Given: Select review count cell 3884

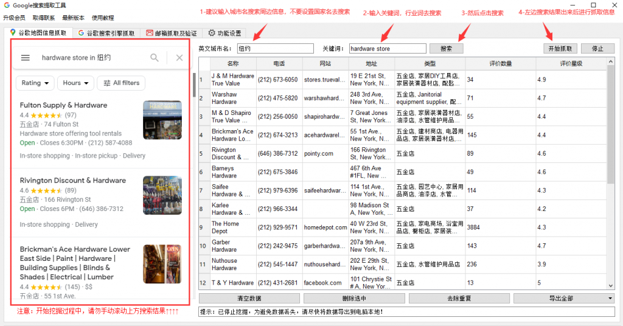Looking at the screenshot, I should 501,227.
